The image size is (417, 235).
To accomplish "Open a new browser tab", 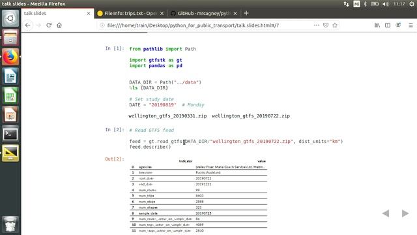I will (246, 13).
